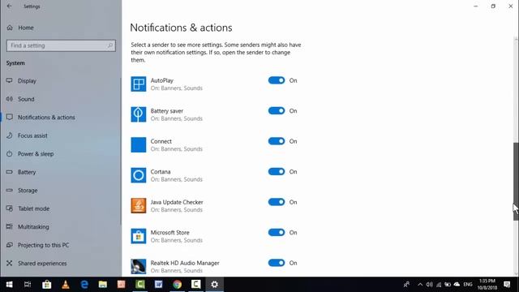Open Task View on the taskbar

28,285
